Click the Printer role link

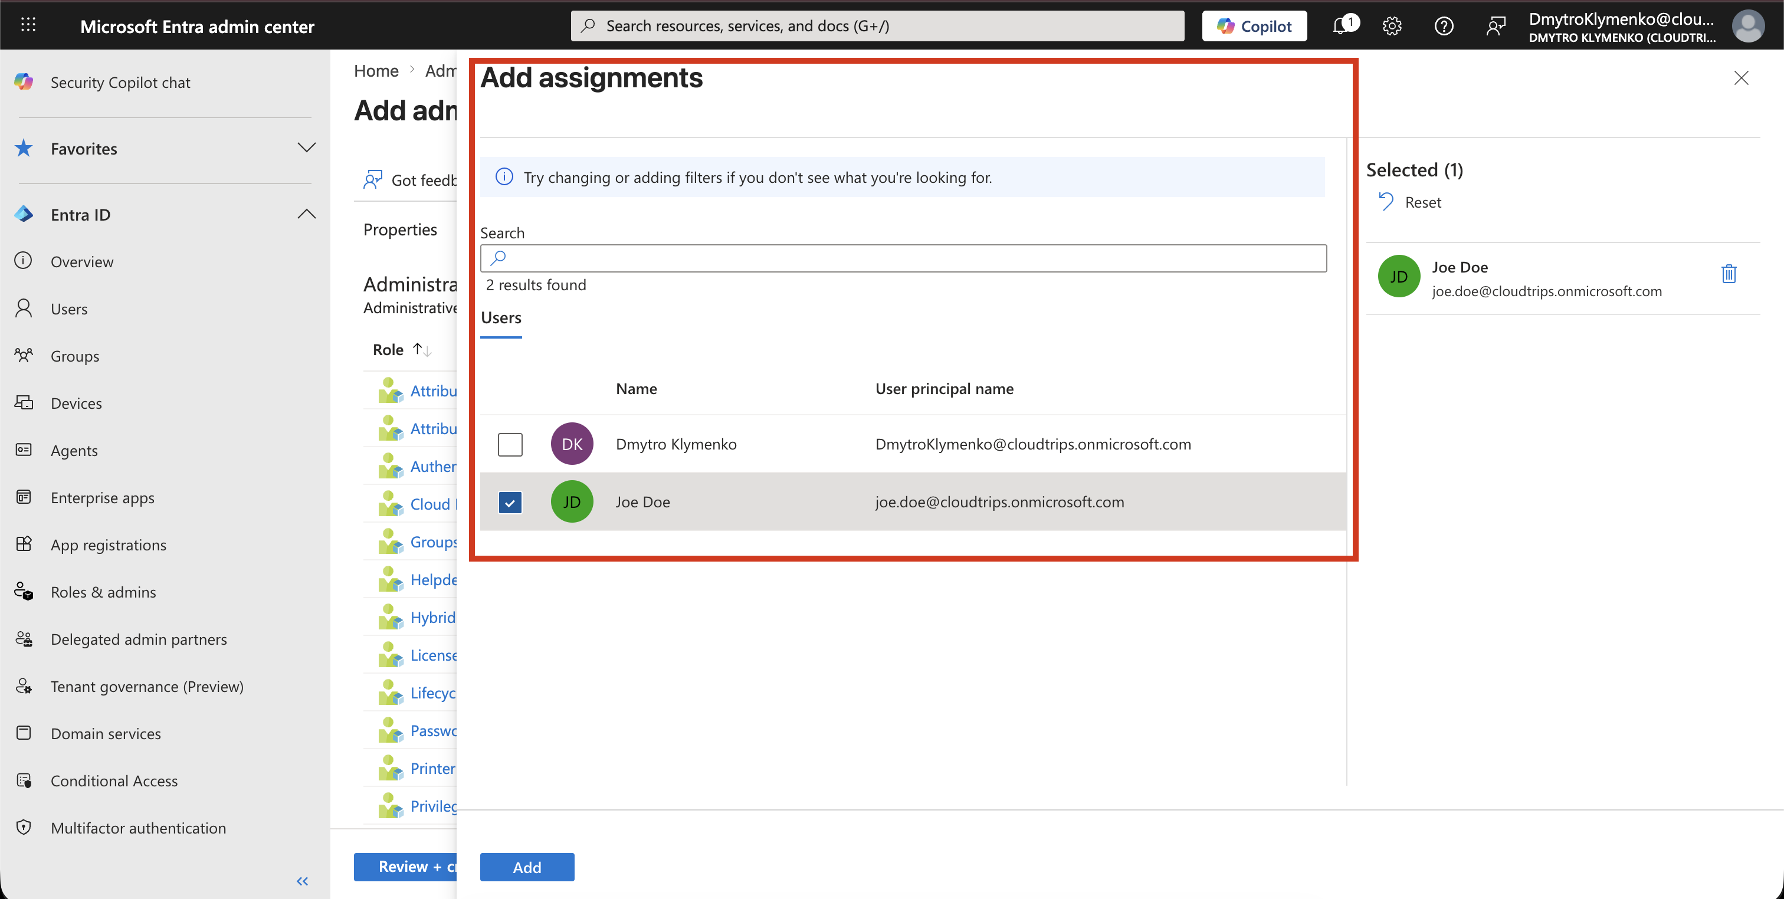point(433,768)
